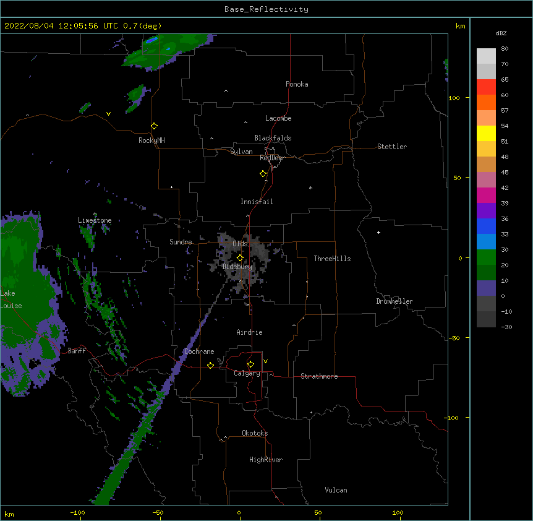Click the Sundre city label
Viewport: 533px width, 521px height.
pos(181,242)
